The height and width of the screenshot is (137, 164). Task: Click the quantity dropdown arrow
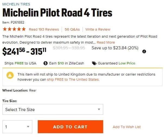point(28,127)
